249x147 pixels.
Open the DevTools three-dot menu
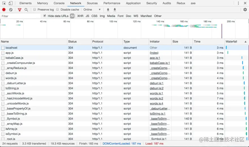pyautogui.click(x=238, y=3)
